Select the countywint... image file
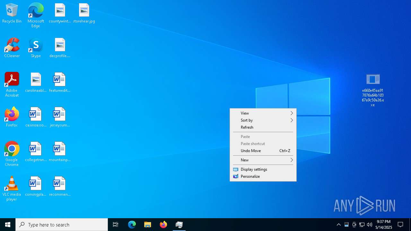 click(60, 13)
